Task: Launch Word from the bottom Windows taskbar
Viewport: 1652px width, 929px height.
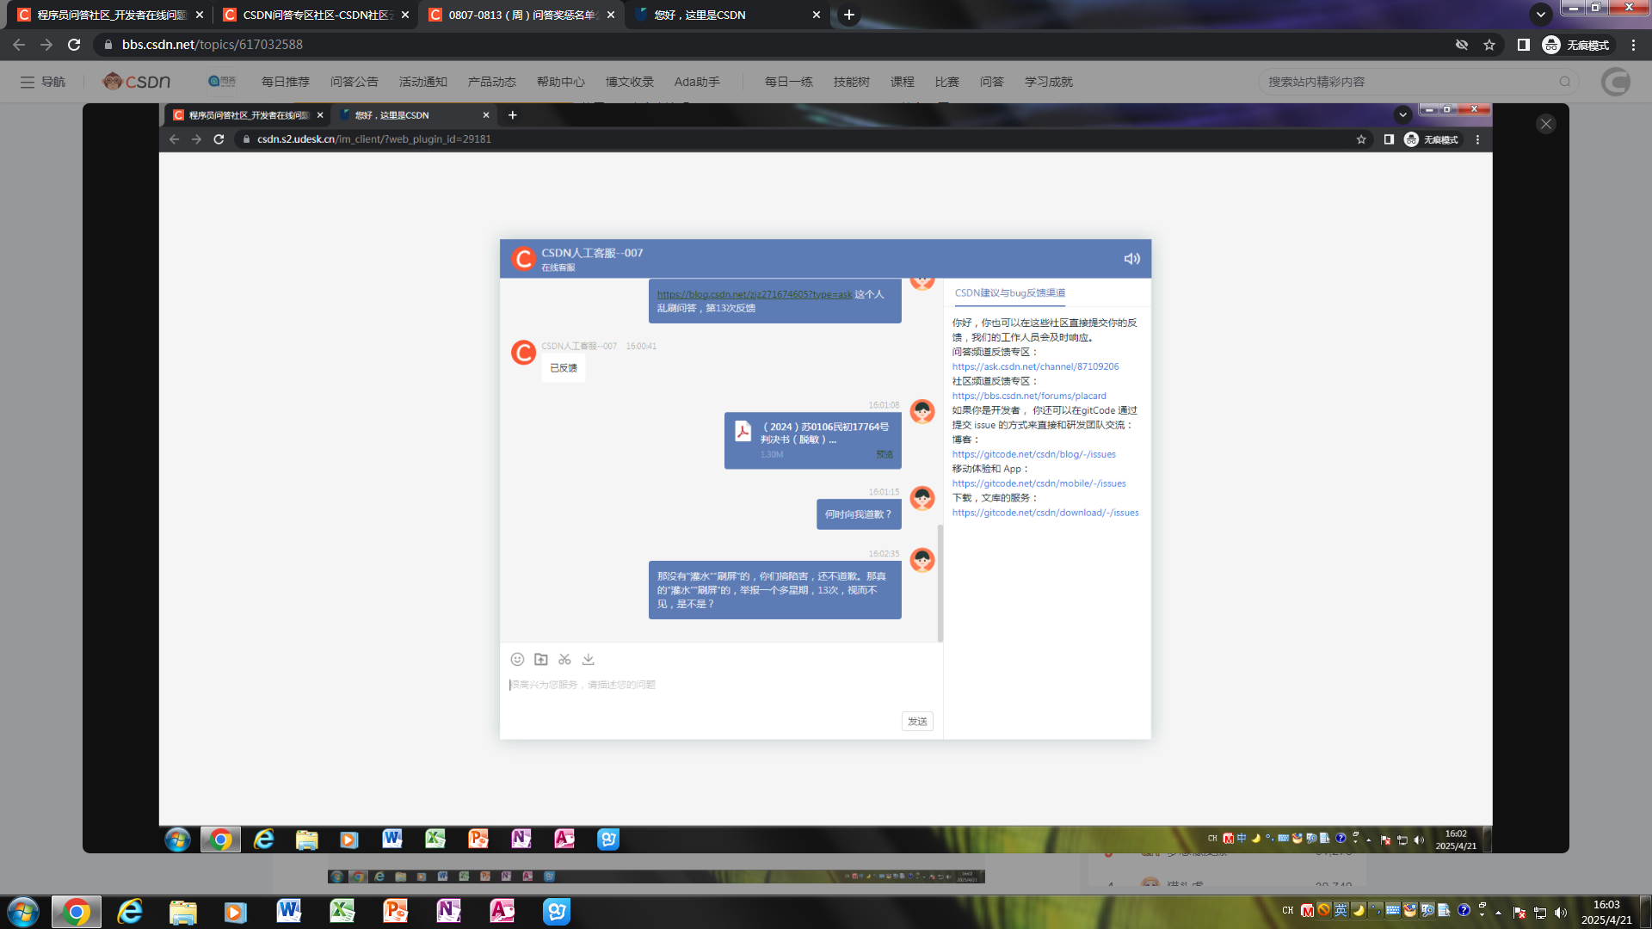Action: click(x=288, y=911)
